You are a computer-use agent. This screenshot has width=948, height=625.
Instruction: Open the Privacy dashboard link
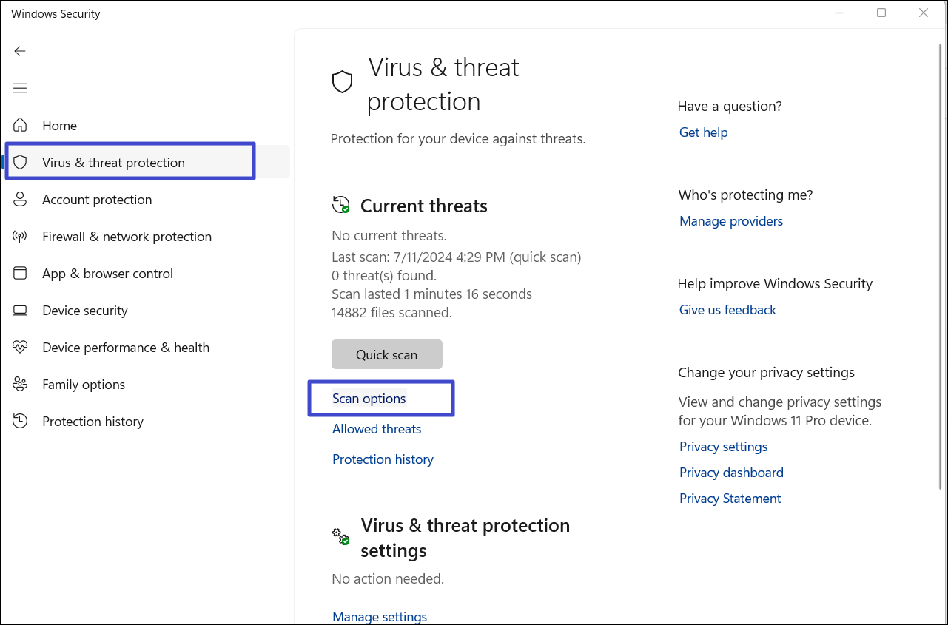(x=731, y=473)
